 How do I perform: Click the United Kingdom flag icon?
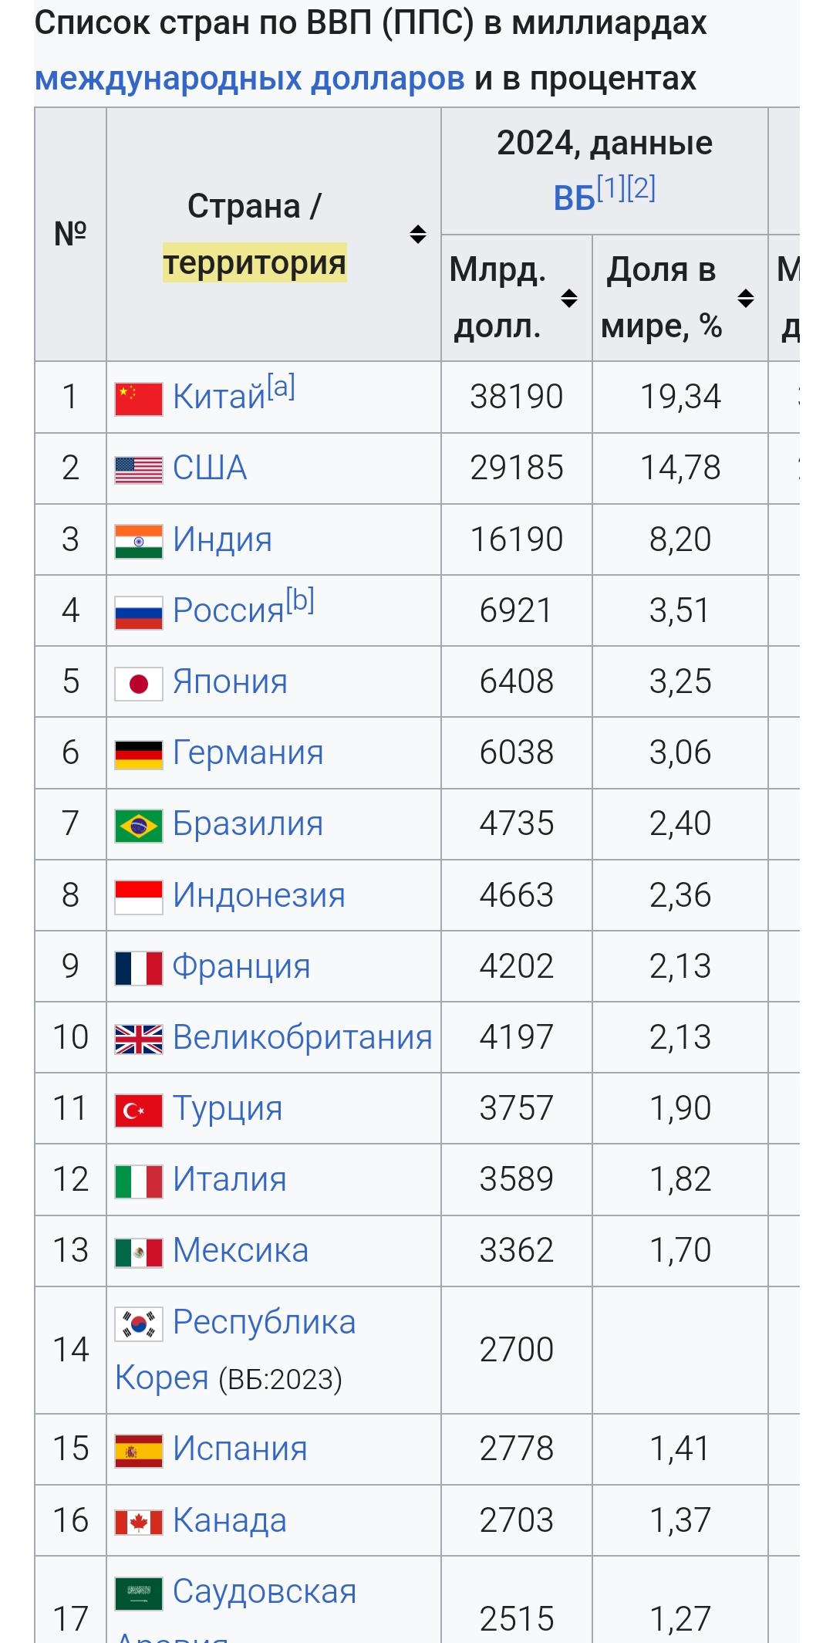click(x=139, y=1040)
